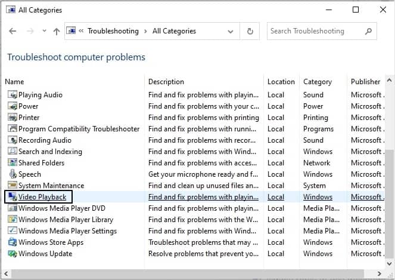
Task: Click the Search and Indexing icon
Action: pyautogui.click(x=12, y=151)
